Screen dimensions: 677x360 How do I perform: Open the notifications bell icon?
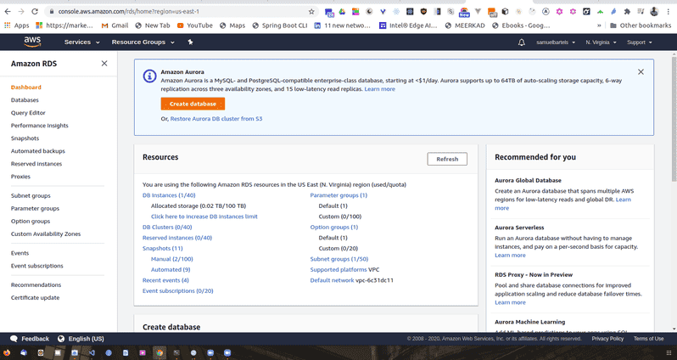[522, 42]
